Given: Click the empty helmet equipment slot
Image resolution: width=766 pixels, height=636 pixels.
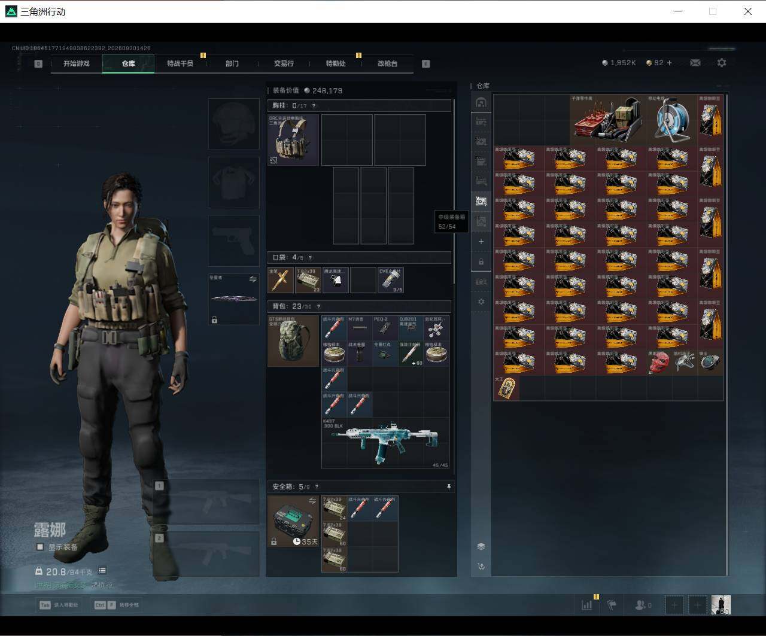Looking at the screenshot, I should point(233,123).
